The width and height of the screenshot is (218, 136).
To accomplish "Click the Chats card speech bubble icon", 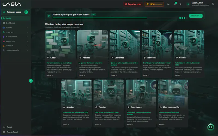I will [48, 58].
